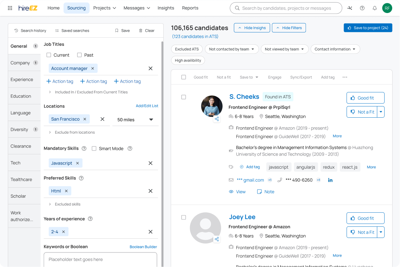Click the AI sparkle icon in header

(x=350, y=8)
